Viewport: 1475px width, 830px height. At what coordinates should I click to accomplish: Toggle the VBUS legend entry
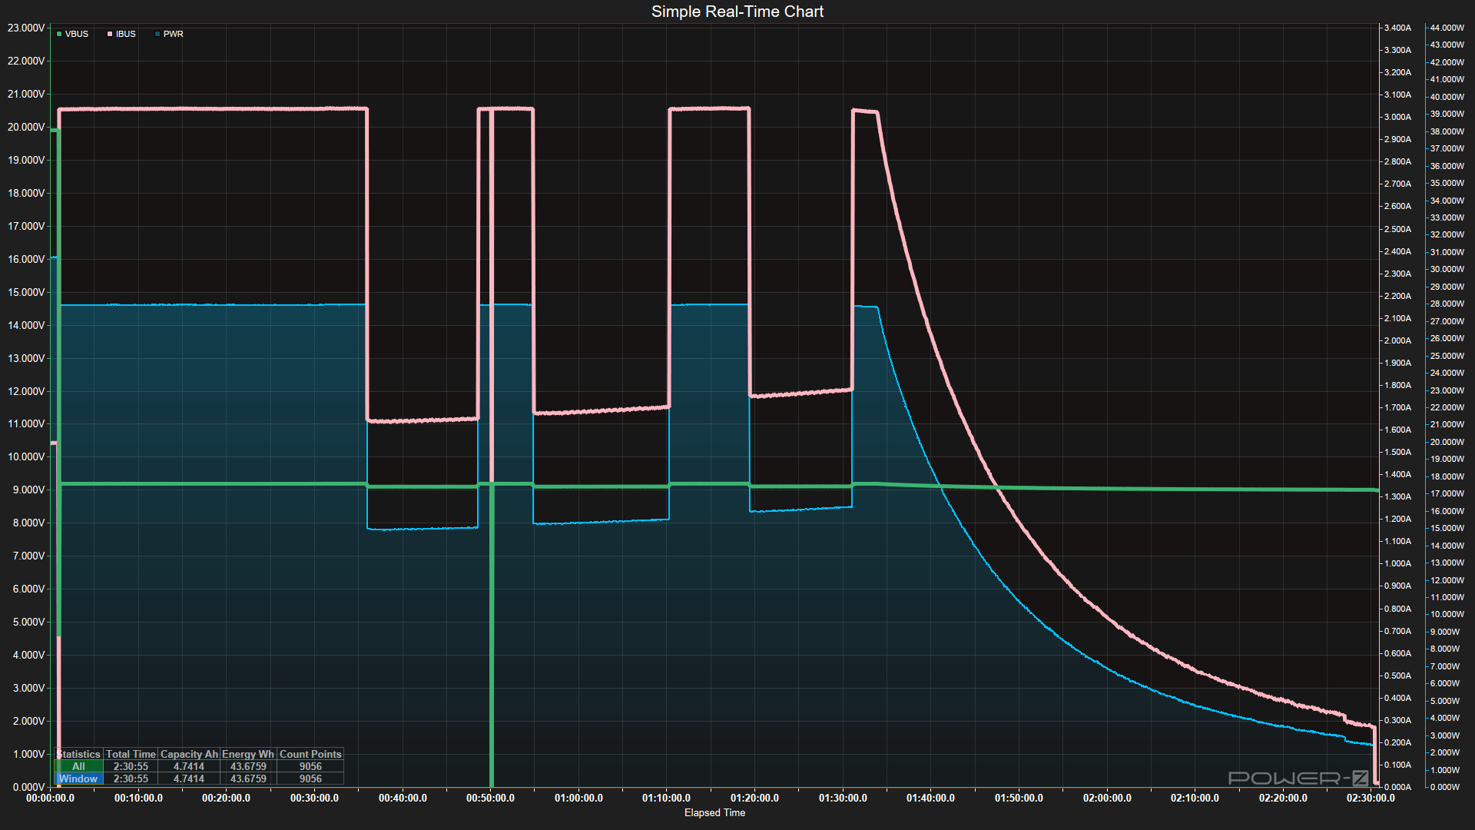[x=72, y=34]
